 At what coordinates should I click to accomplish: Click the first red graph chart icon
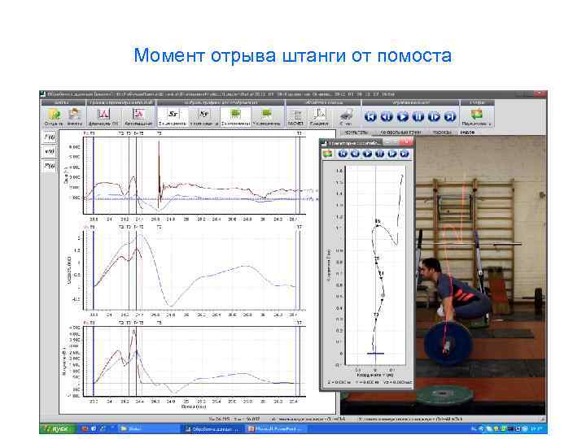point(103,114)
